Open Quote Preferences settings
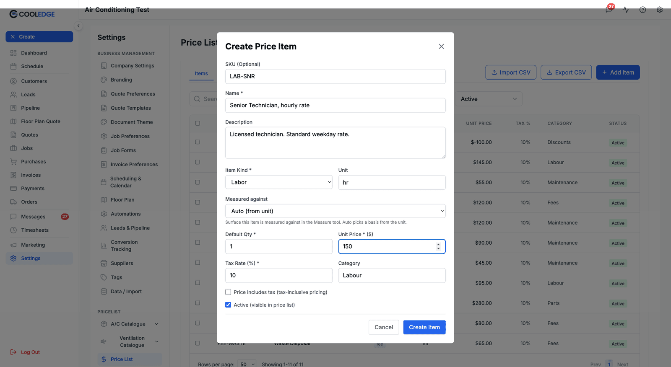 (133, 94)
